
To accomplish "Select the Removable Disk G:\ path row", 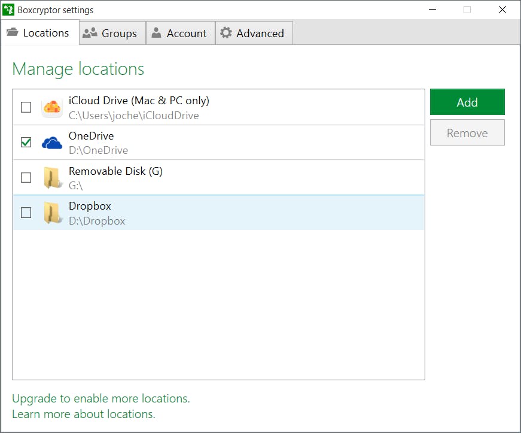I will [239, 178].
